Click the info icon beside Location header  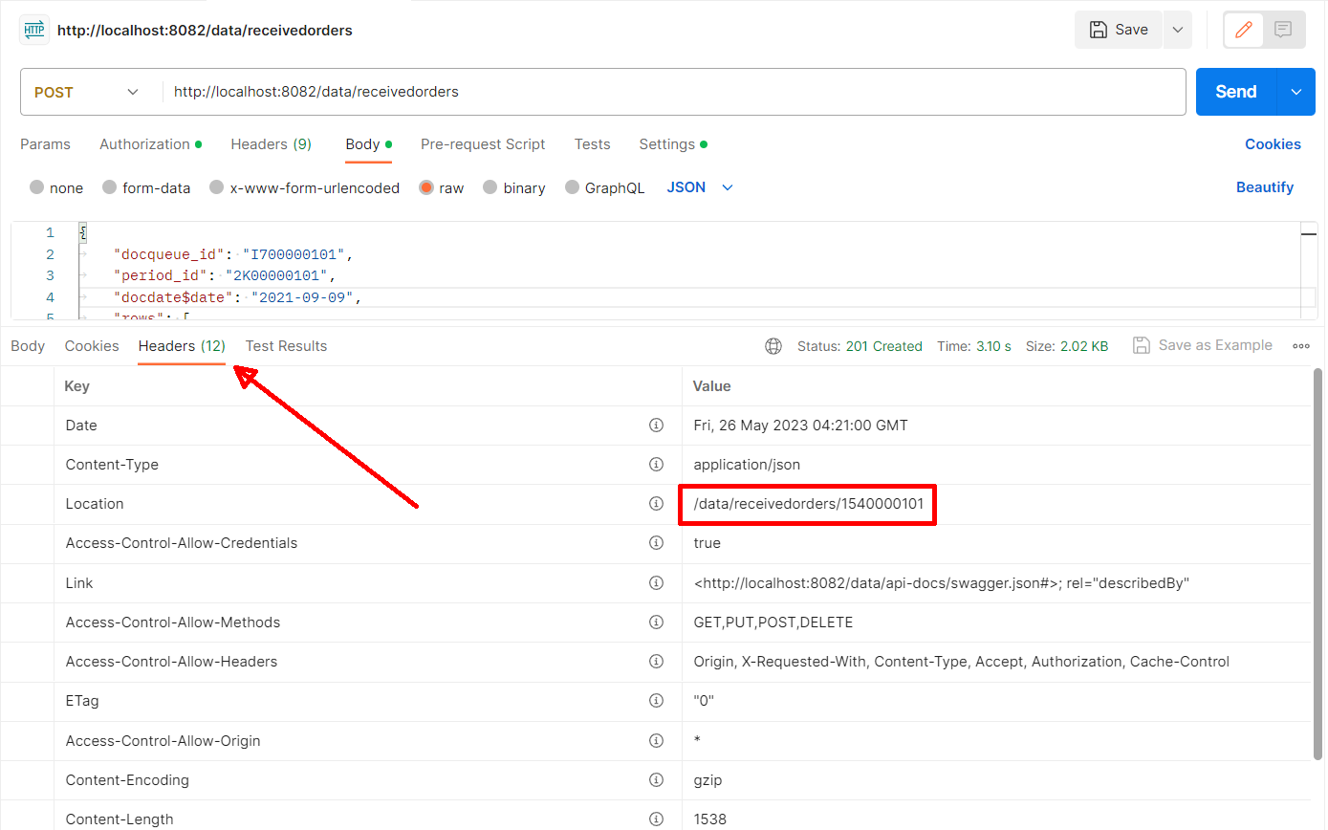(656, 504)
